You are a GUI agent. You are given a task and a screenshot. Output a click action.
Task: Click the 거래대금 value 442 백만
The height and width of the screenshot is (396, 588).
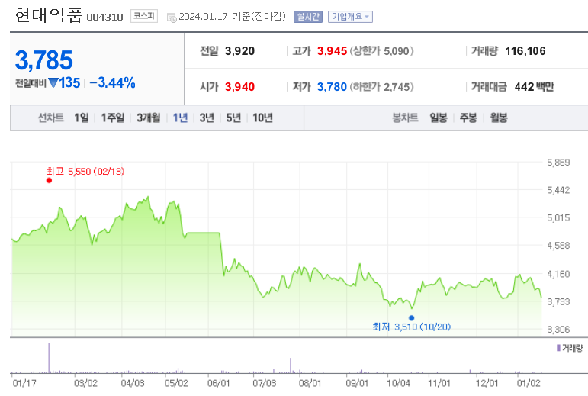coord(534,87)
